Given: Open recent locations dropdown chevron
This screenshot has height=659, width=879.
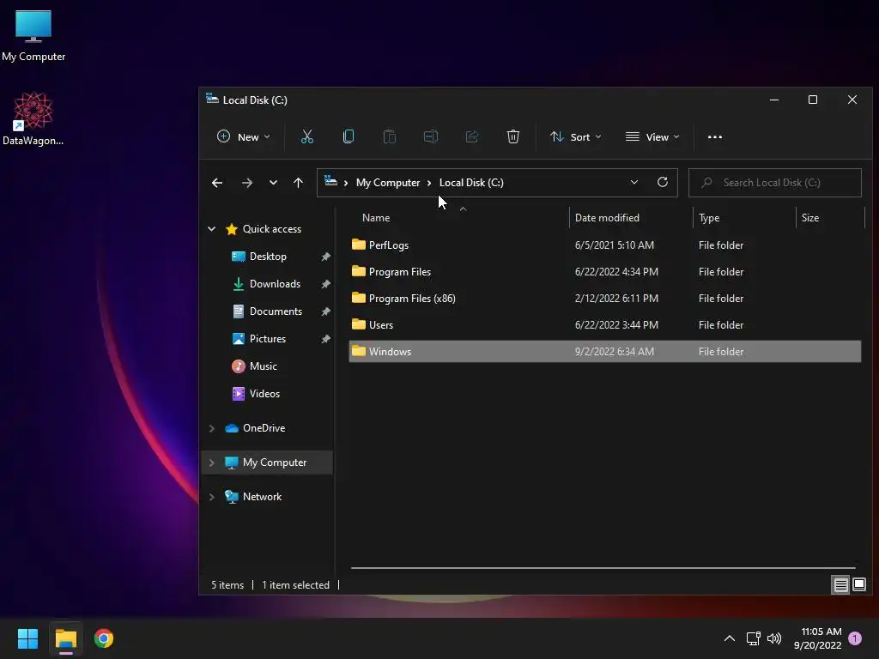Looking at the screenshot, I should tap(273, 183).
